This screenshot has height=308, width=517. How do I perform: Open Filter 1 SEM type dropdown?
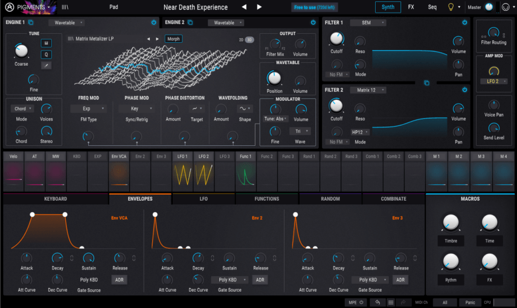(x=368, y=23)
